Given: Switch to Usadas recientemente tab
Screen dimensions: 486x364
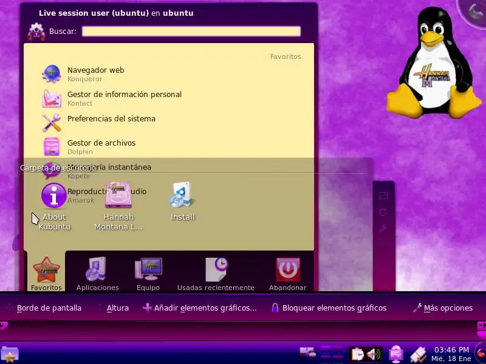Looking at the screenshot, I should coord(216,274).
